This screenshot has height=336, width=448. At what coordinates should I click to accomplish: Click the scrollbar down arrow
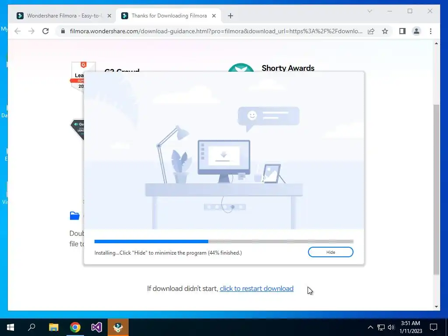[x=436, y=307]
